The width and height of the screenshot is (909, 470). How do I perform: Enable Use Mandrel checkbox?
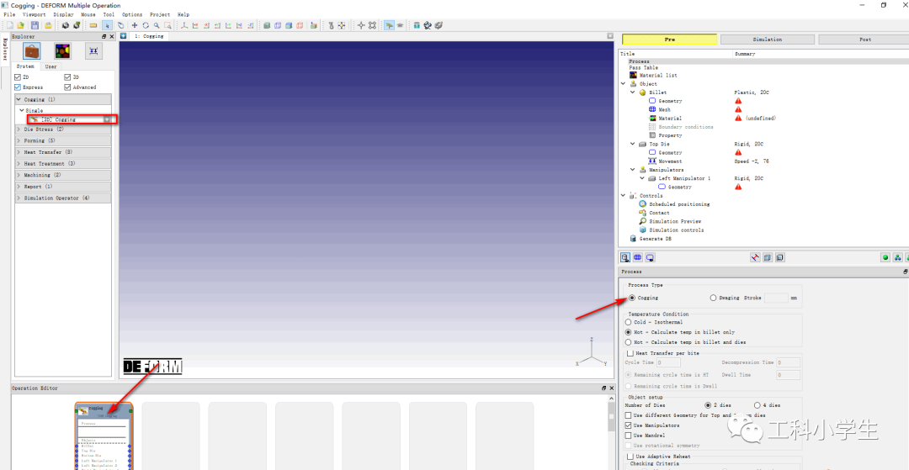629,436
